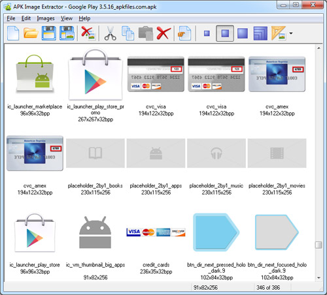327x295 pixels.
Task: Click the placeholder_2by1_movies name label
Action: point(277,186)
